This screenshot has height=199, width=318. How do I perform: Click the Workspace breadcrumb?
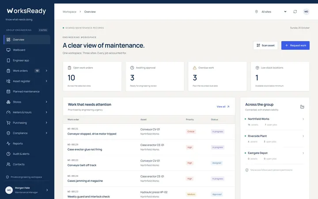(x=69, y=12)
